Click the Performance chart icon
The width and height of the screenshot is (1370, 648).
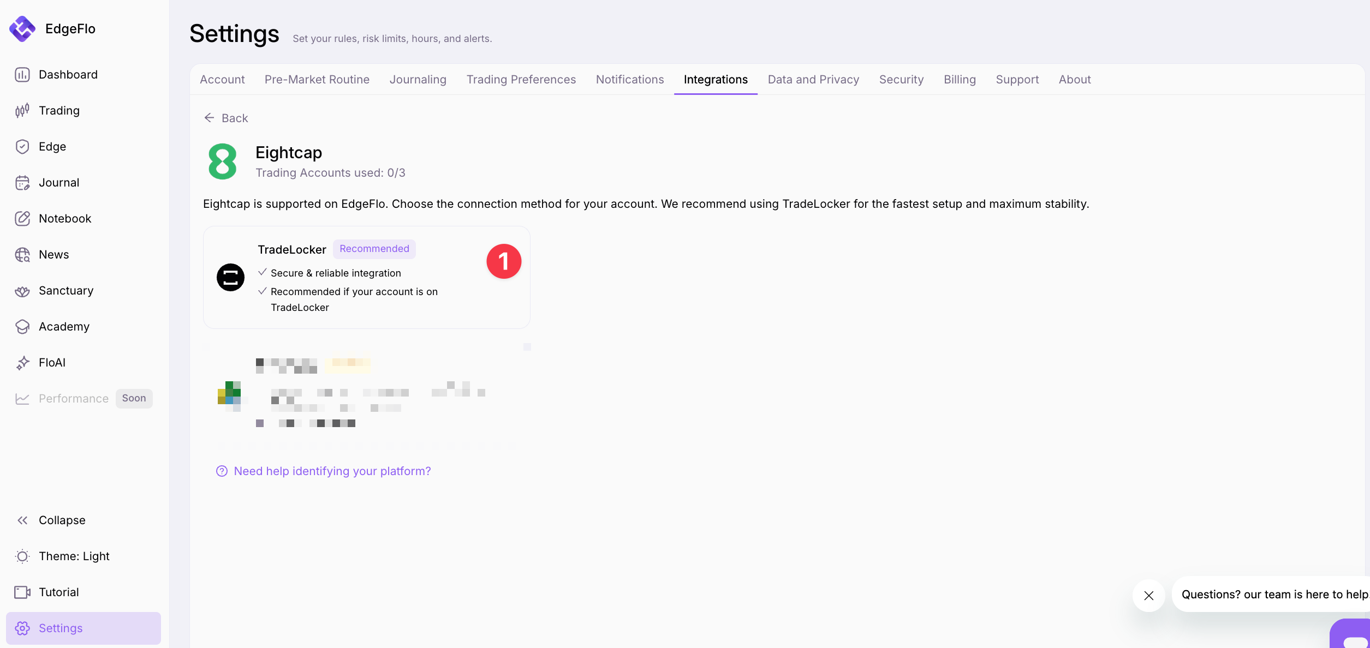tap(22, 399)
